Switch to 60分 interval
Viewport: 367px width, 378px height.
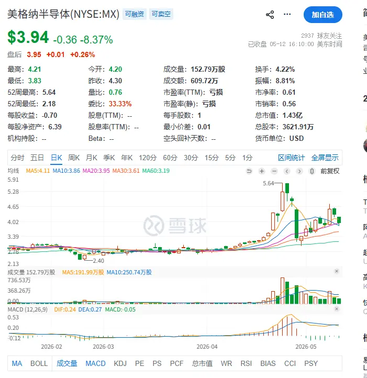(x=170, y=158)
